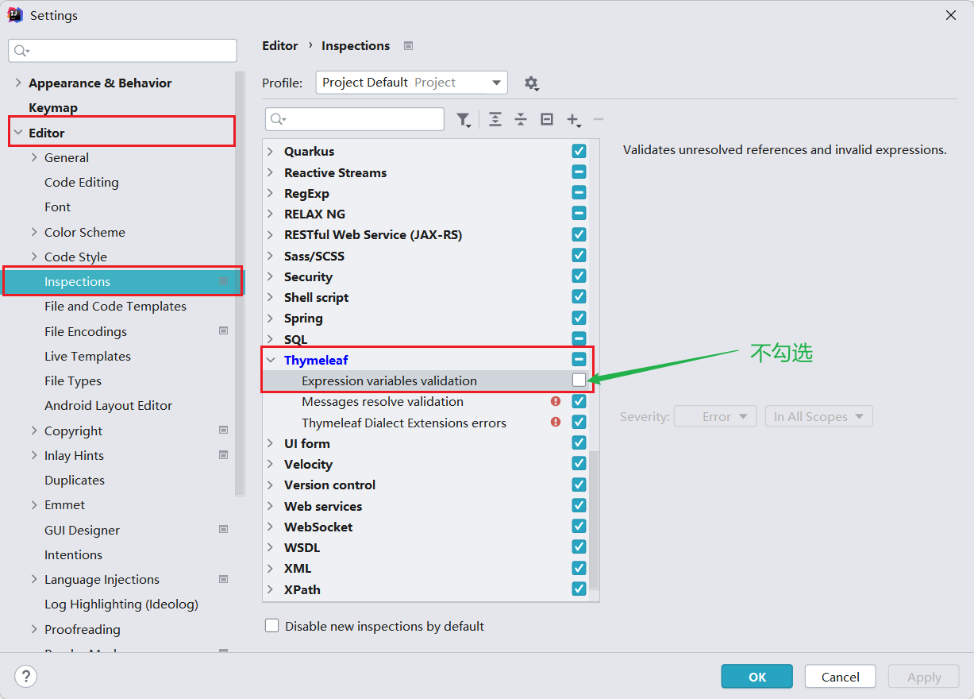The image size is (974, 699).
Task: Click the help question mark button
Action: [x=25, y=677]
